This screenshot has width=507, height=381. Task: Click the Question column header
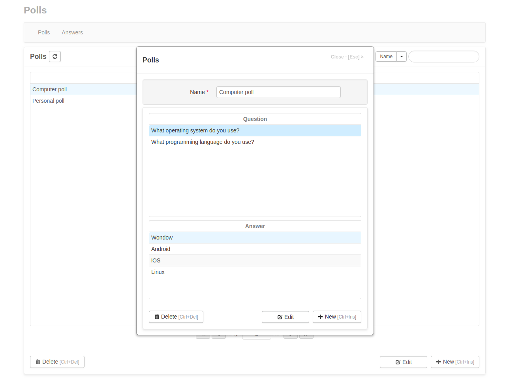[255, 119]
